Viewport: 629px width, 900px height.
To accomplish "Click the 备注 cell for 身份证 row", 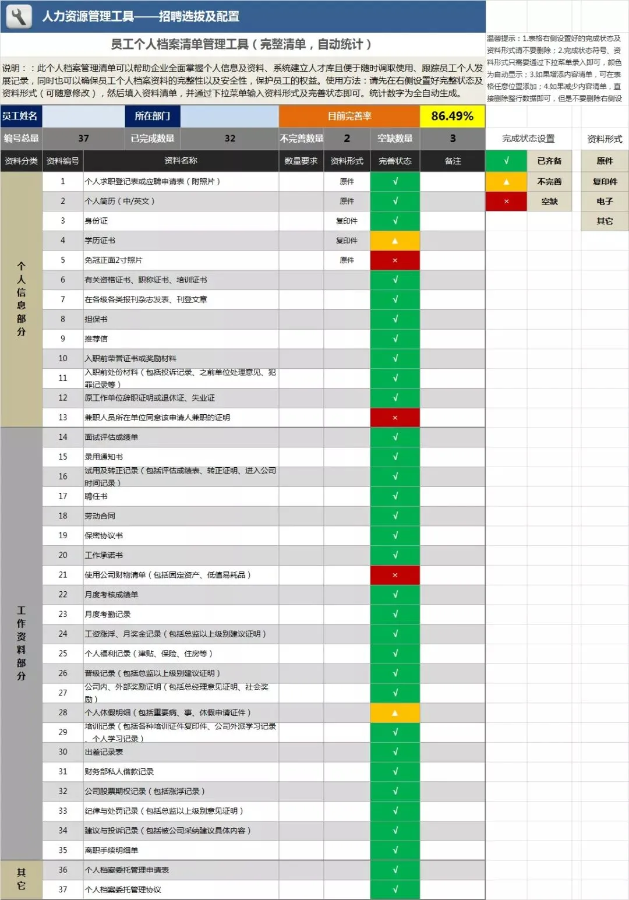I will 453,221.
